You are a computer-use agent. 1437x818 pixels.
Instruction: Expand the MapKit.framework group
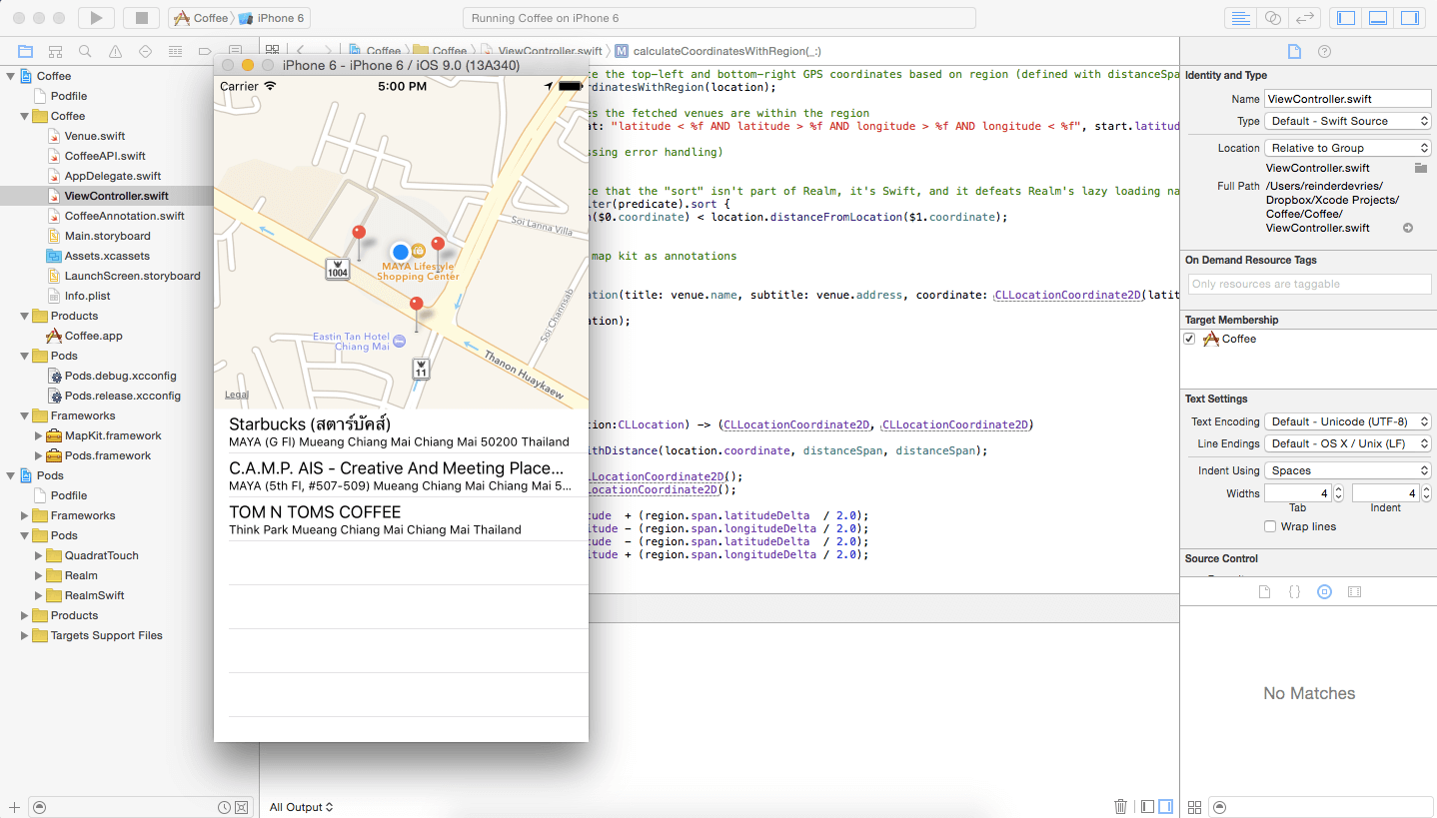click(x=38, y=435)
